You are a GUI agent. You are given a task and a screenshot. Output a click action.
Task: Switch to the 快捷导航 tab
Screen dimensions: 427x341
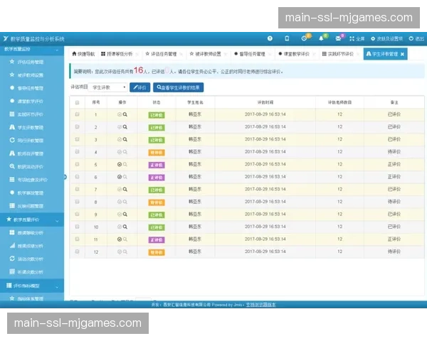(x=82, y=54)
